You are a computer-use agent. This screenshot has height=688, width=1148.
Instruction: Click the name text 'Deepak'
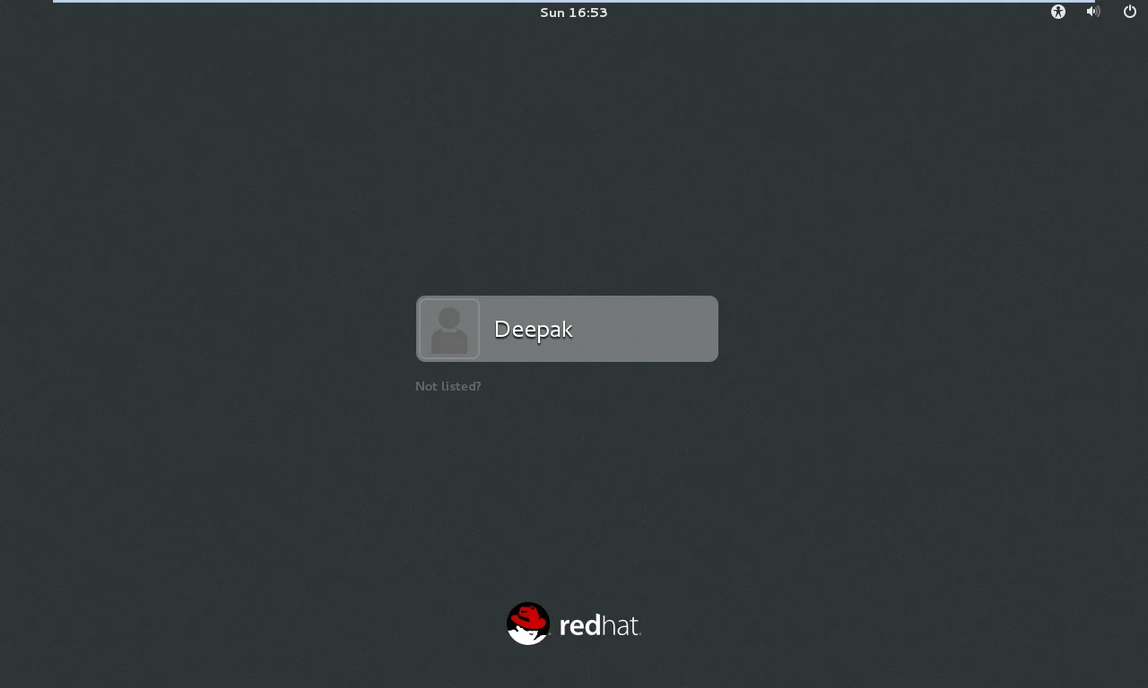point(534,330)
